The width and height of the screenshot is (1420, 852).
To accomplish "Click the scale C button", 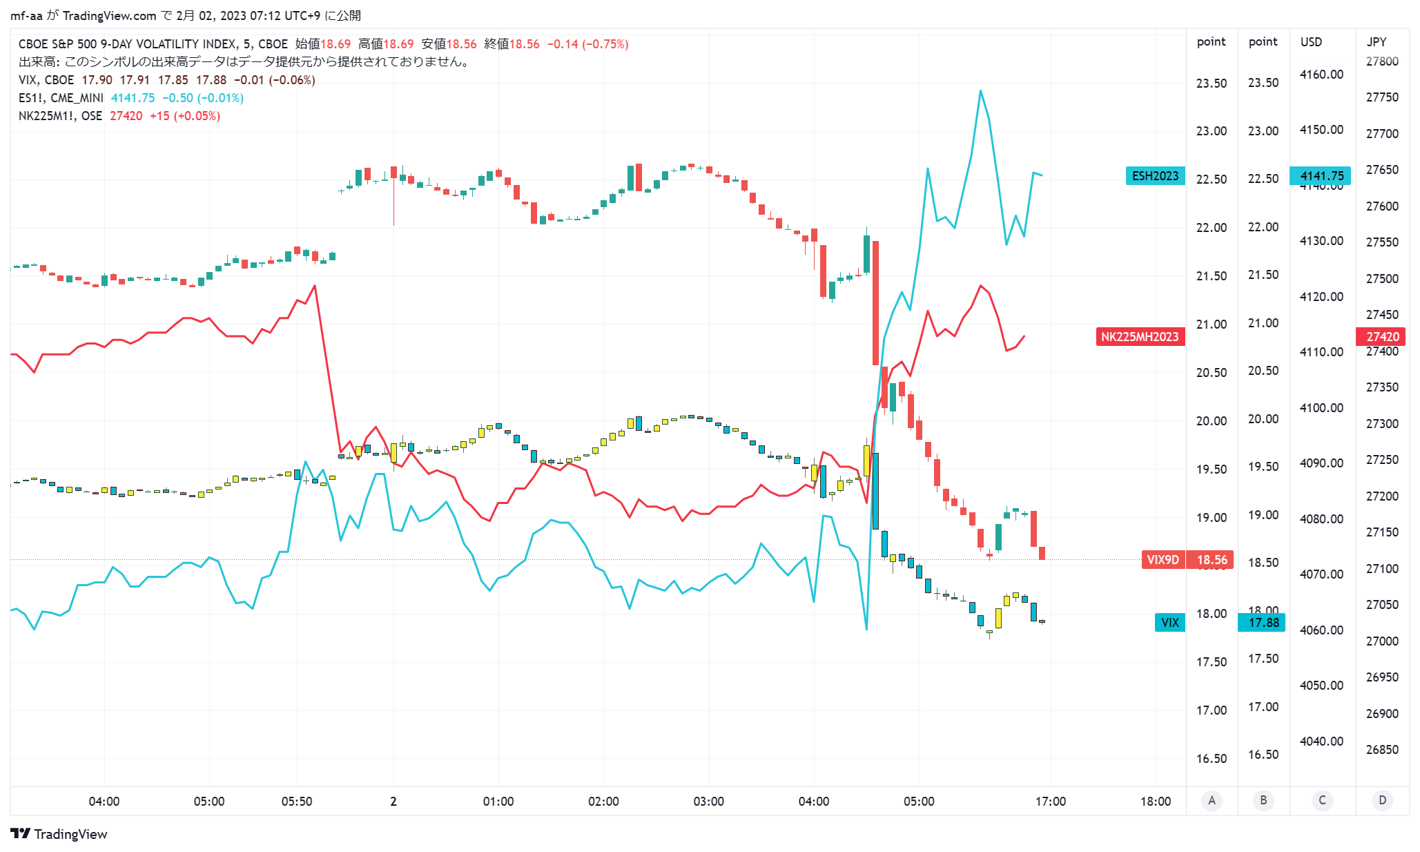I will click(1322, 800).
